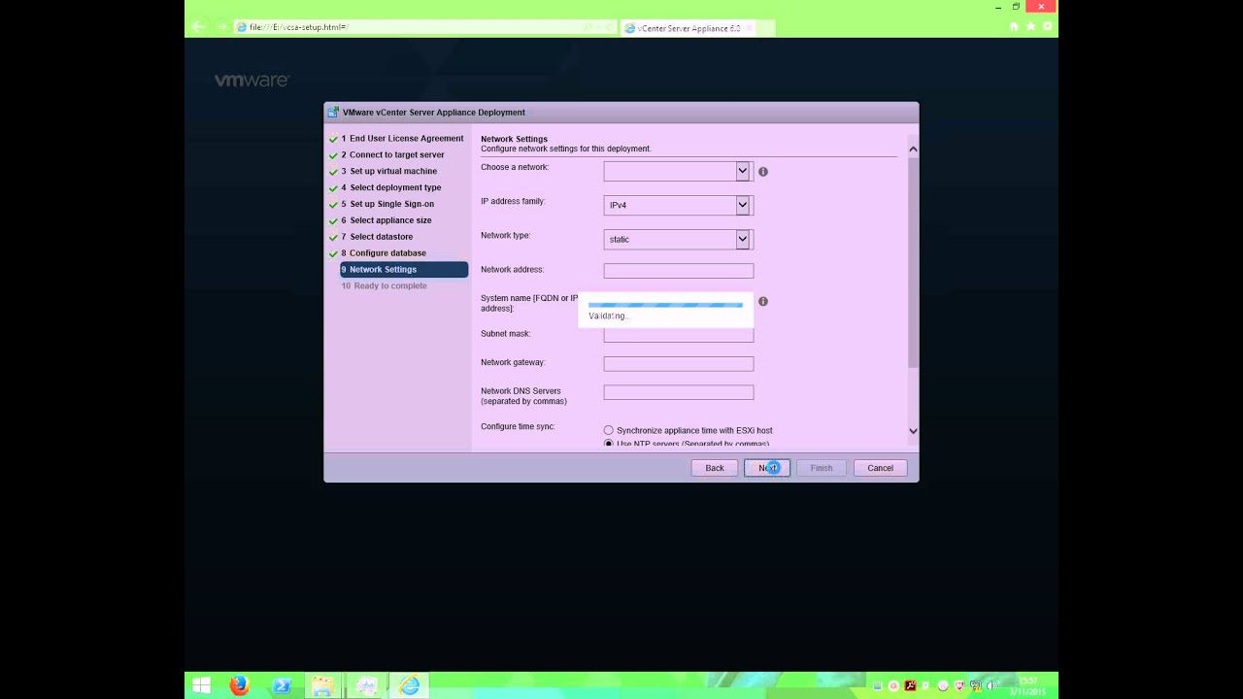Select Synchronize appliance time with ESXi host
1243x699 pixels.
[x=609, y=430]
